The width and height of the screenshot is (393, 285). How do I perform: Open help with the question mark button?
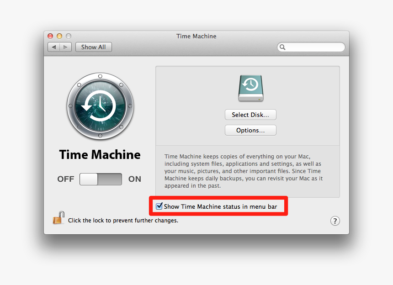click(x=335, y=221)
